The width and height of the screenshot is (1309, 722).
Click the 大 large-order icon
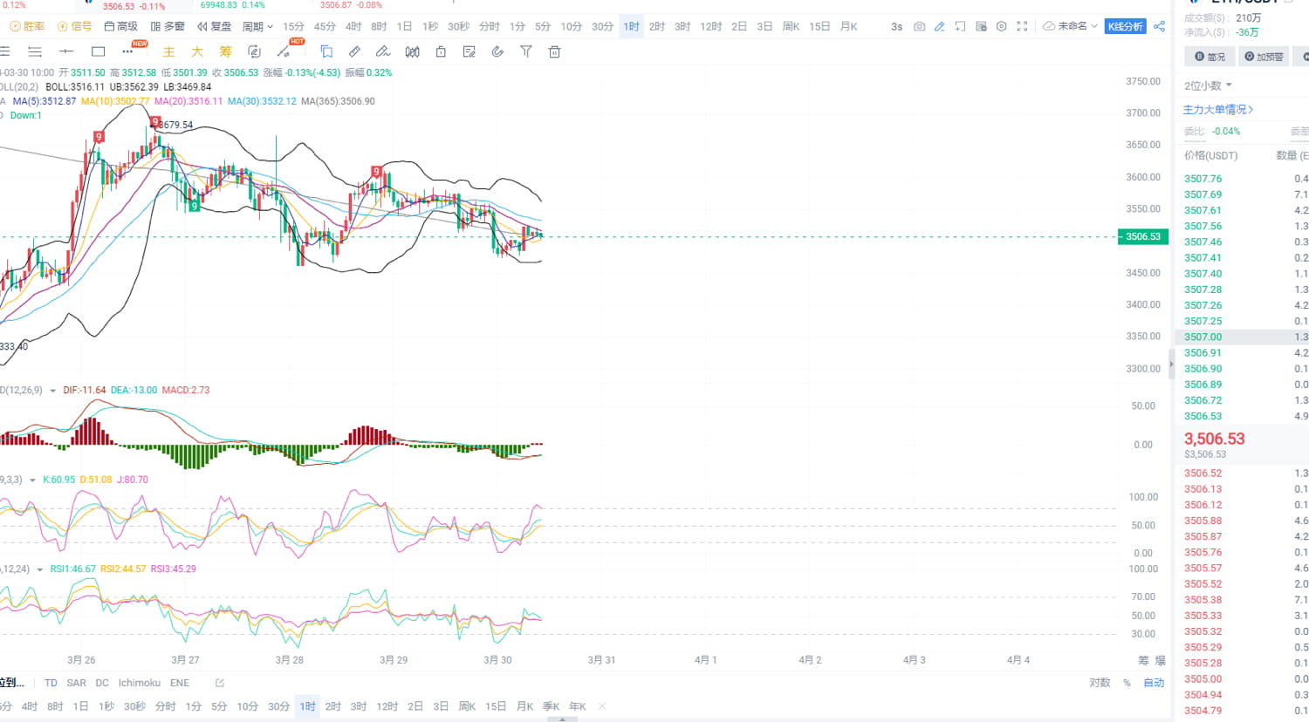click(x=197, y=51)
